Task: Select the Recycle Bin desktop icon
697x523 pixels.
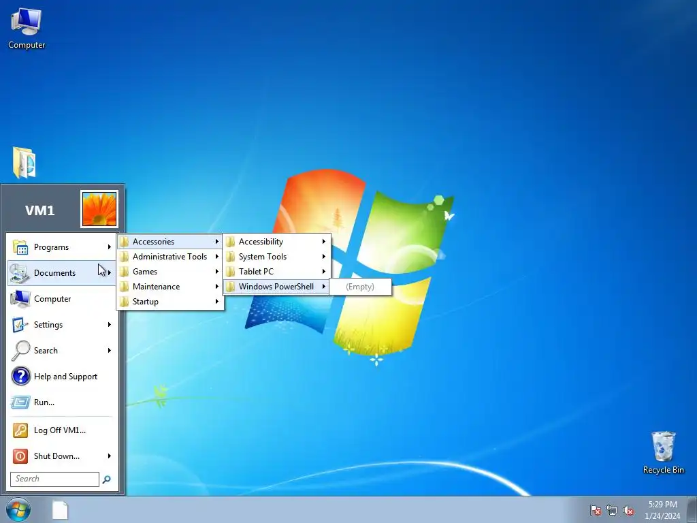Action: 664,453
